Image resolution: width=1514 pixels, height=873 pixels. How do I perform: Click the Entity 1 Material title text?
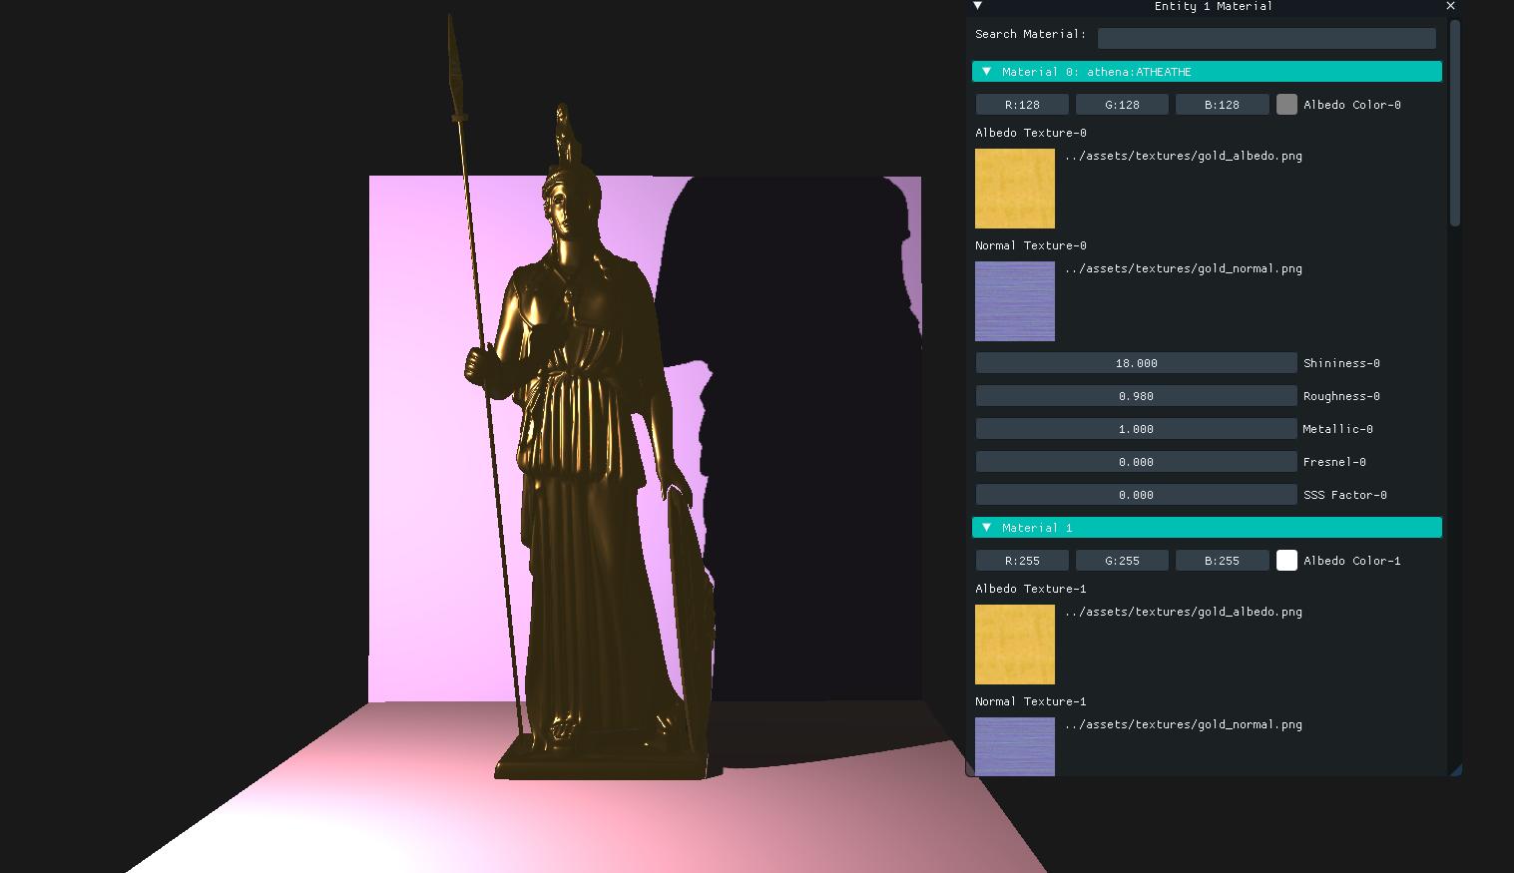[x=1213, y=6]
